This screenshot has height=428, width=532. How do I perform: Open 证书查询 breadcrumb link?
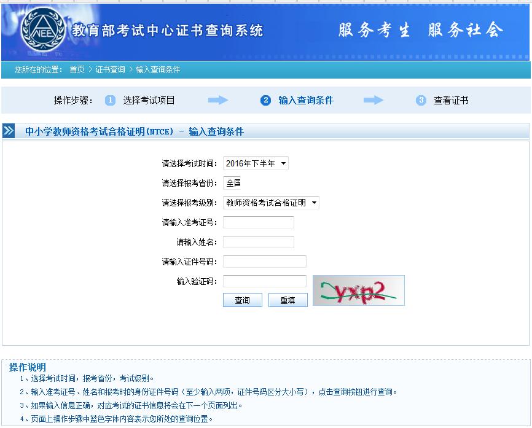click(x=110, y=70)
